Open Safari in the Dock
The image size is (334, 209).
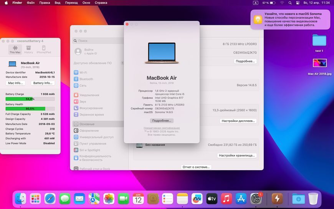point(50,199)
